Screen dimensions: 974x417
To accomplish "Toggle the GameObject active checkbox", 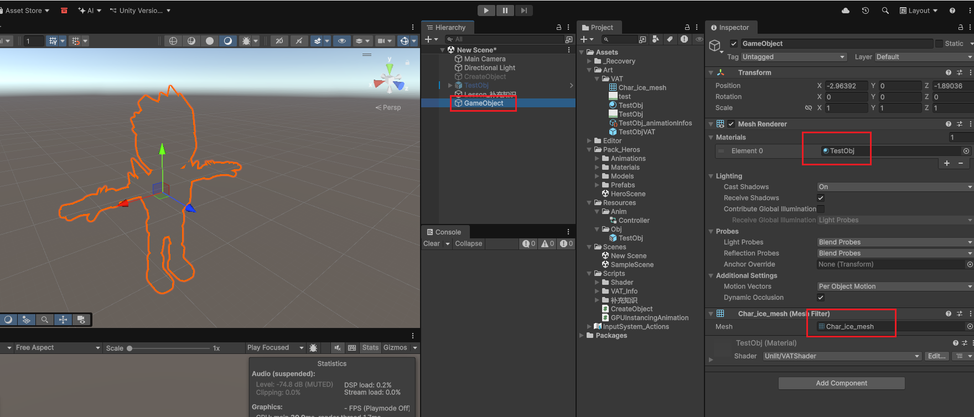I will click(734, 44).
